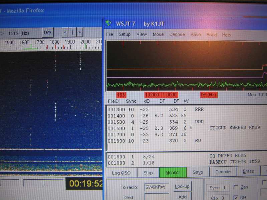Screen dimensions: 267x200
Task: Open the Band menu
Action: coord(211,35)
